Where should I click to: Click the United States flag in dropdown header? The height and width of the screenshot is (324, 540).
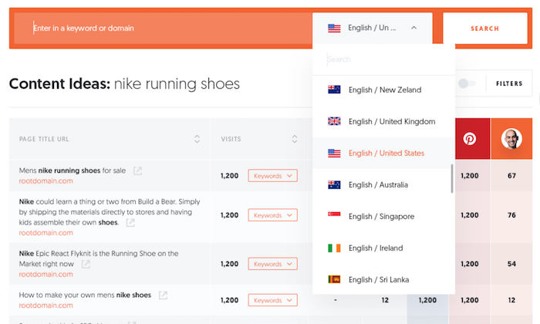click(x=334, y=29)
